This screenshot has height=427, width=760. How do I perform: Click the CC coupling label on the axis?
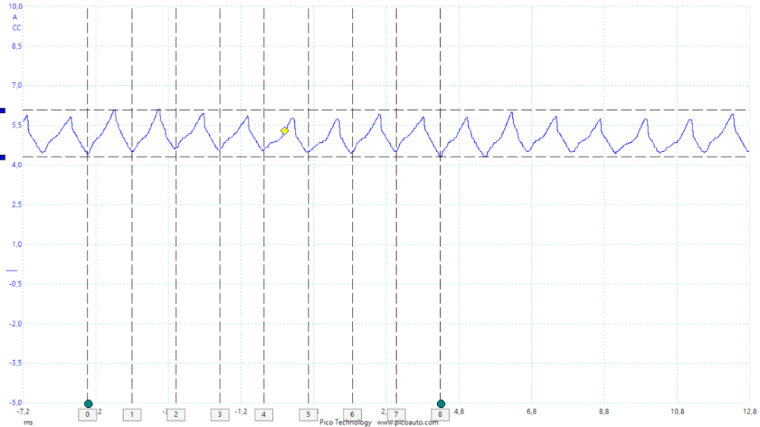(16, 27)
